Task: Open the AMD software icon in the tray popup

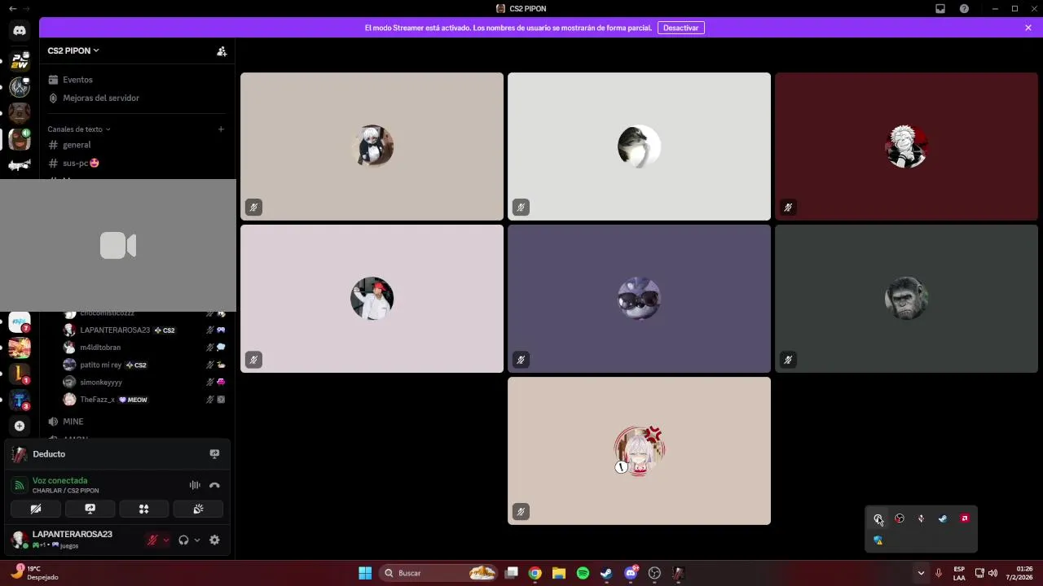Action: click(x=965, y=518)
